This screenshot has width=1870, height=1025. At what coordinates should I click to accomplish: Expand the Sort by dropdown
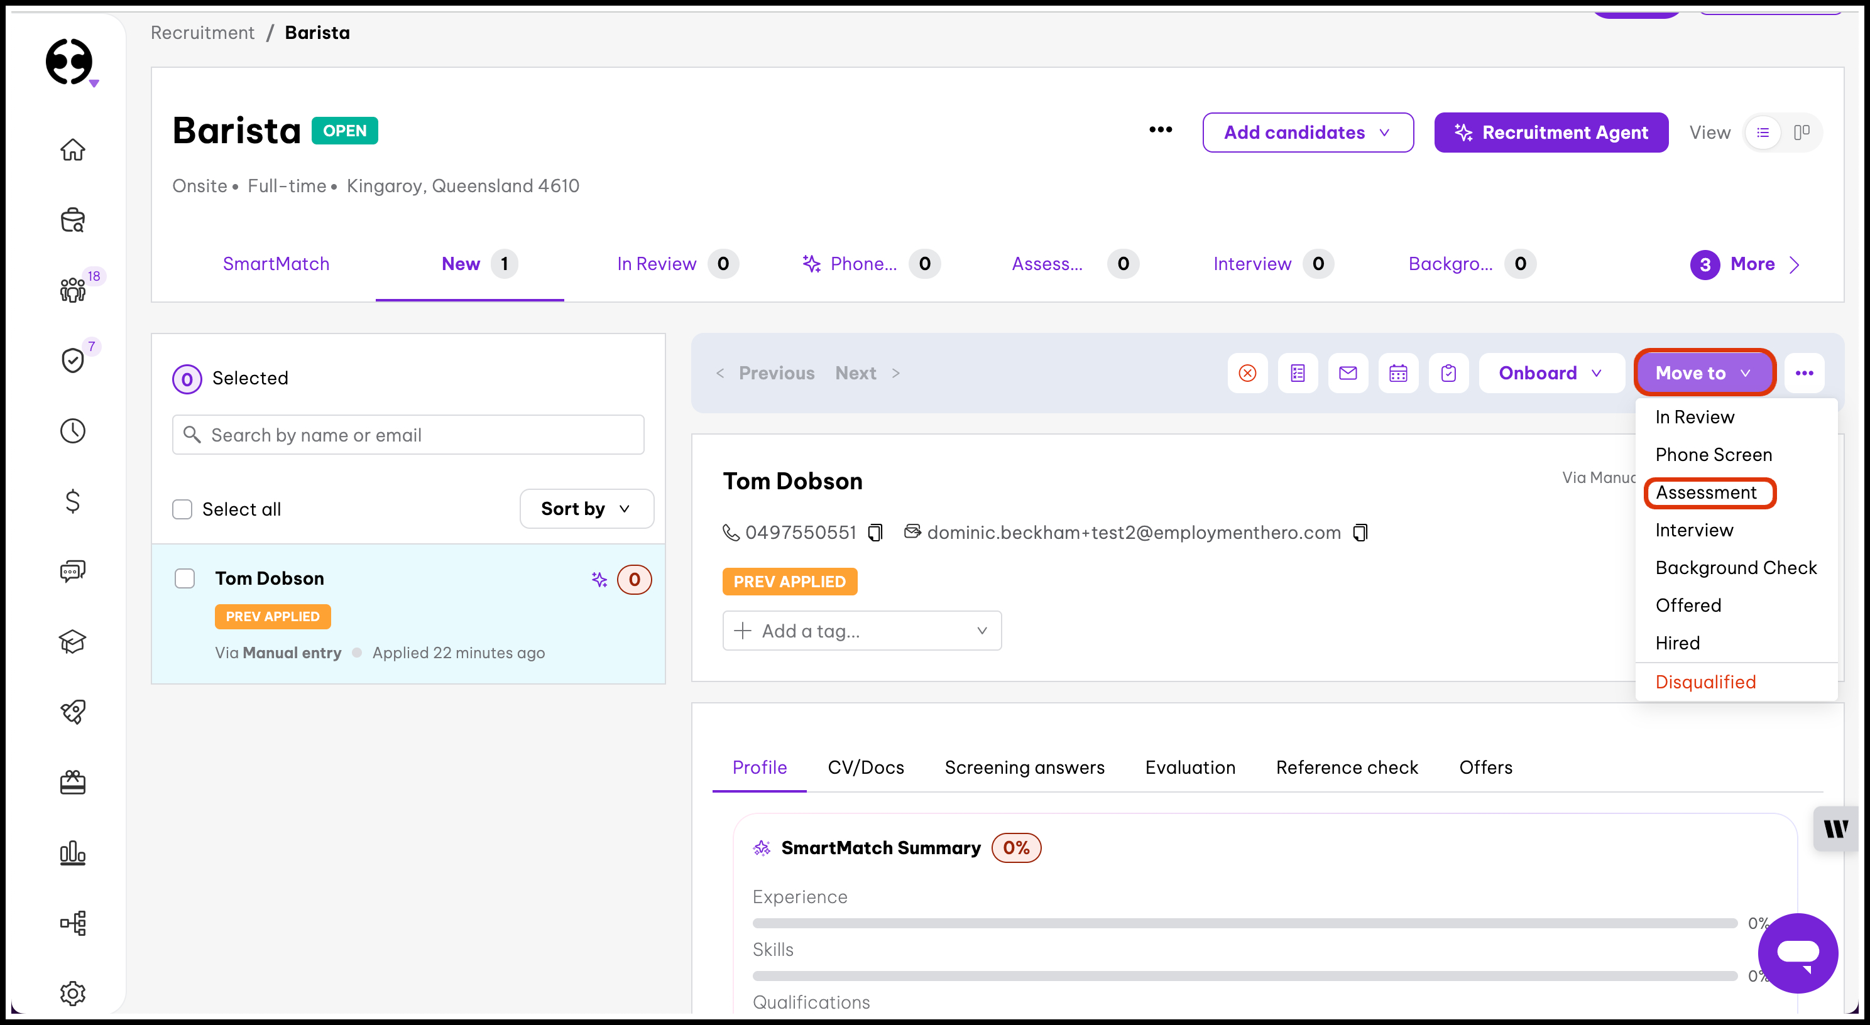coord(586,509)
